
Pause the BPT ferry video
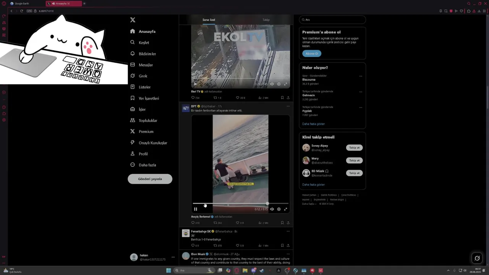coord(196,209)
